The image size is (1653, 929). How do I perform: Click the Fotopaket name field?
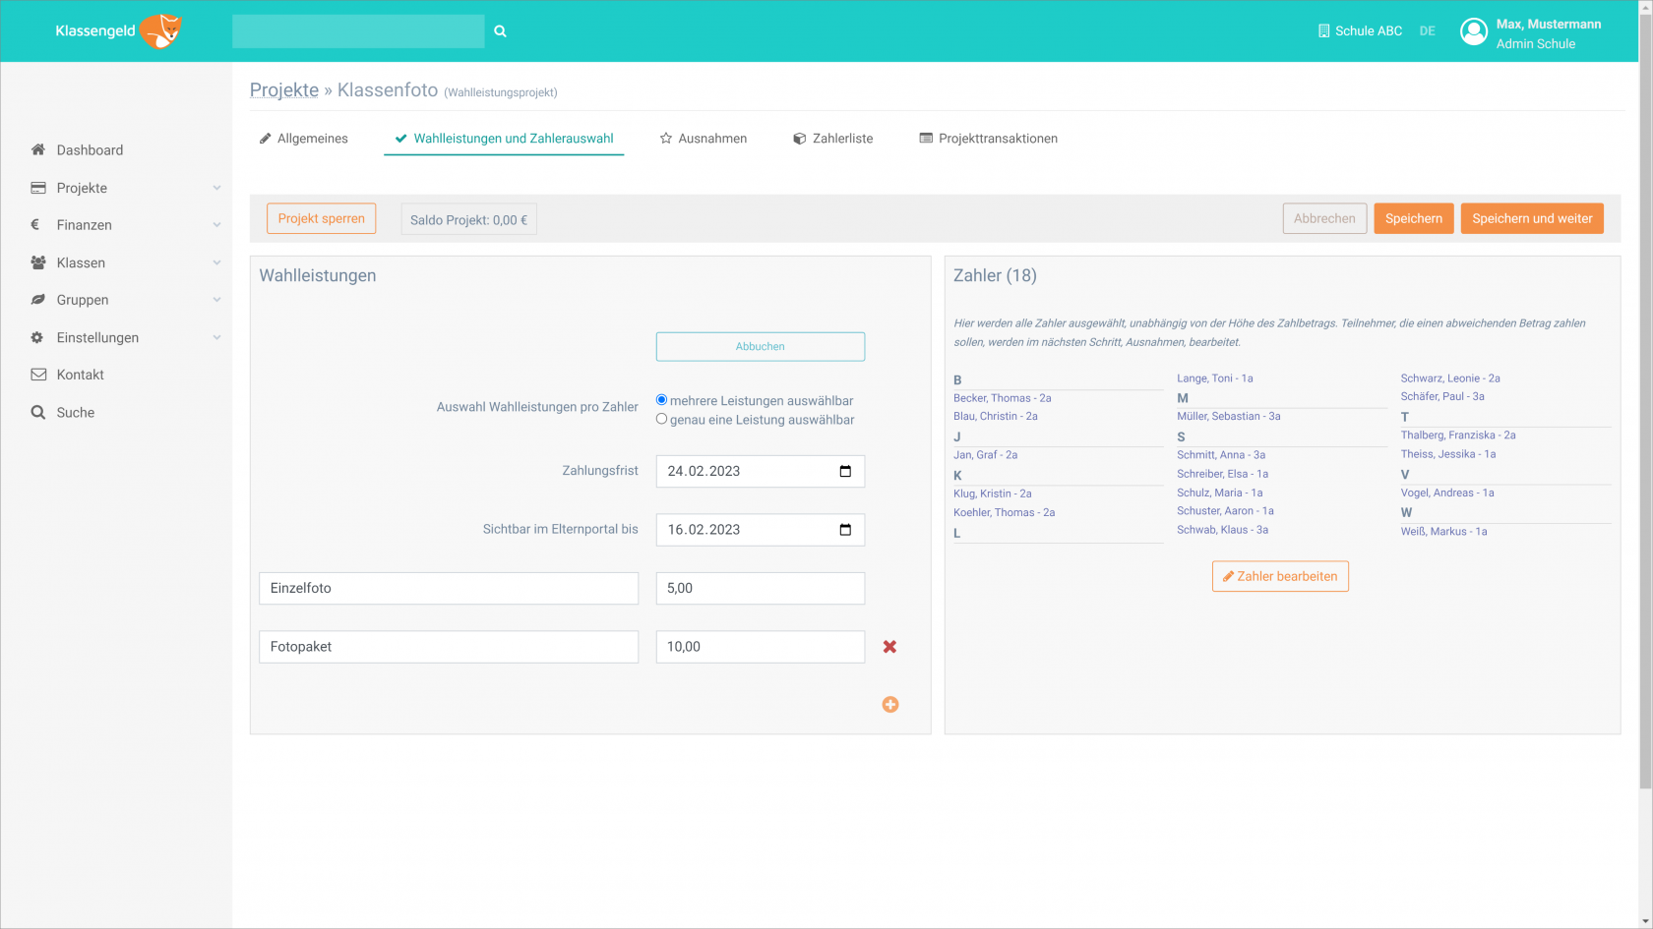449,647
